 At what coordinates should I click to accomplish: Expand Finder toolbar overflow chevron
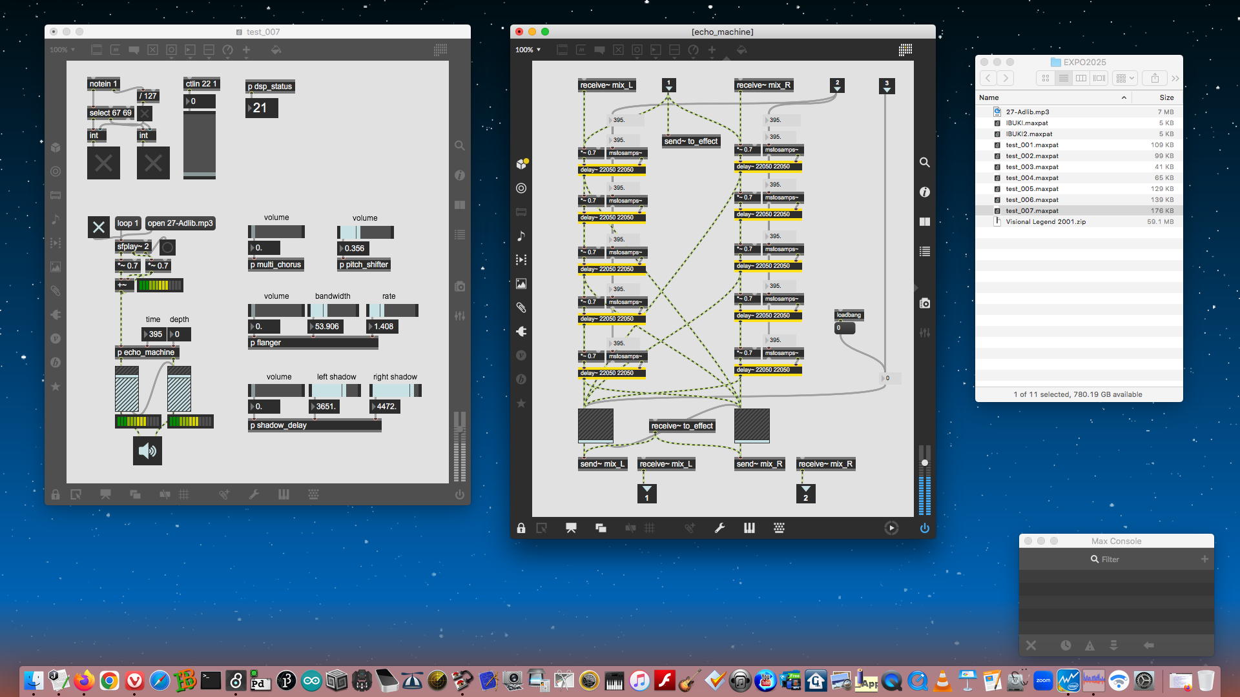tap(1175, 78)
